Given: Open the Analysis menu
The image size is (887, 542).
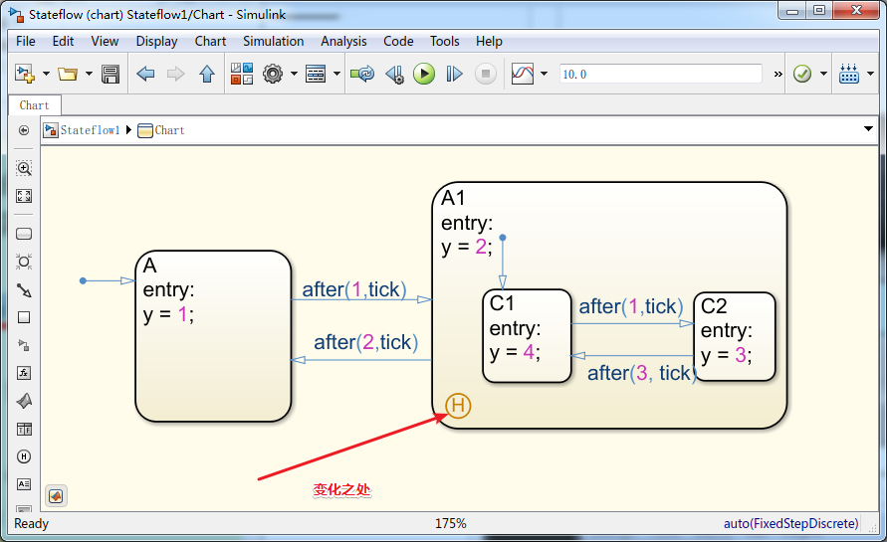Looking at the screenshot, I should coord(343,41).
